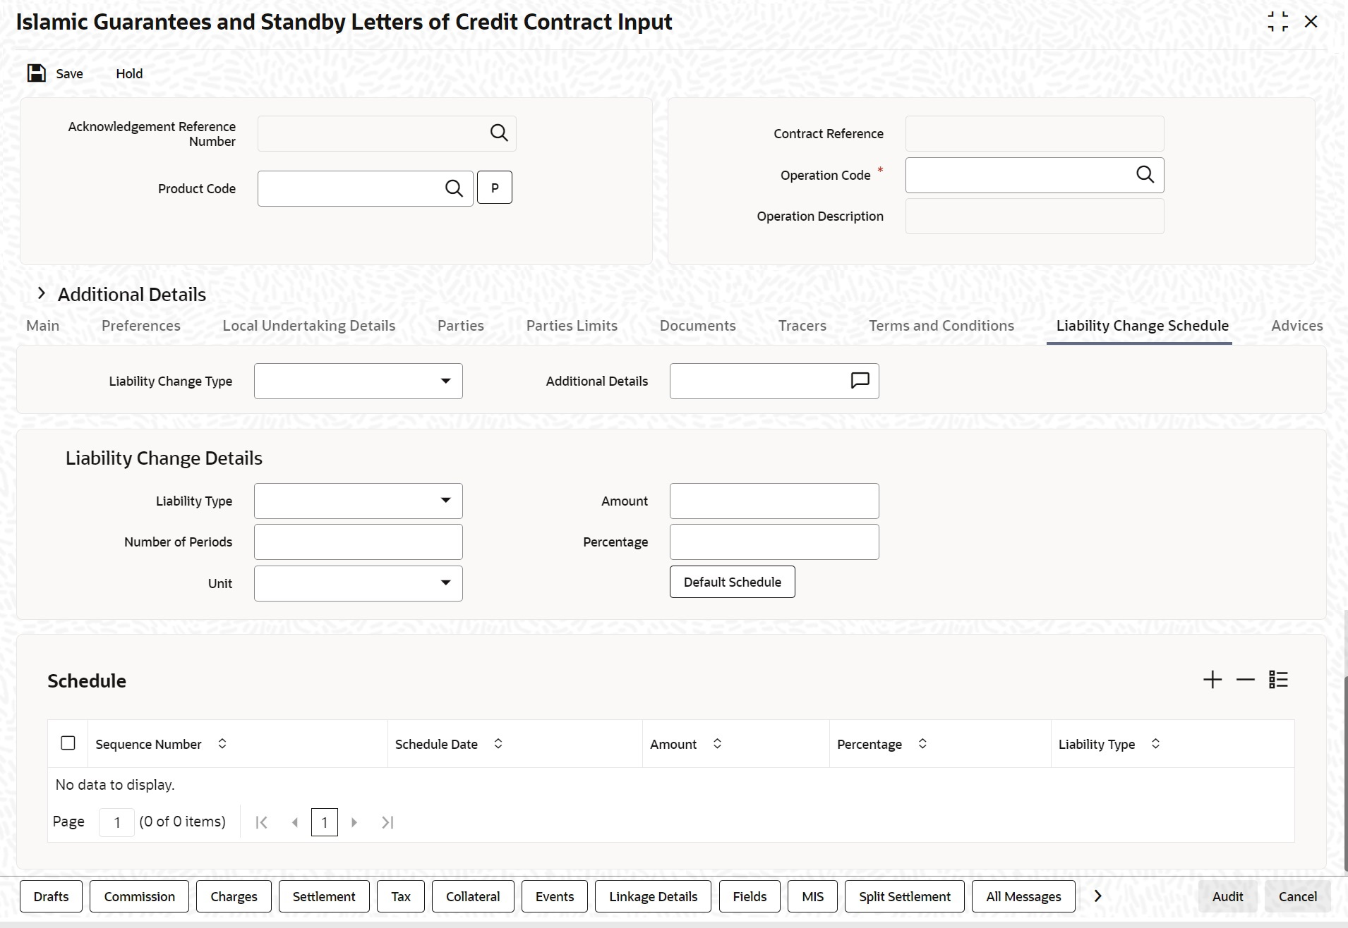Click the Product Code search icon

(454, 188)
